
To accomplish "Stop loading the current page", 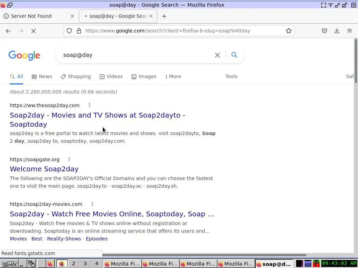I will pos(34,31).
